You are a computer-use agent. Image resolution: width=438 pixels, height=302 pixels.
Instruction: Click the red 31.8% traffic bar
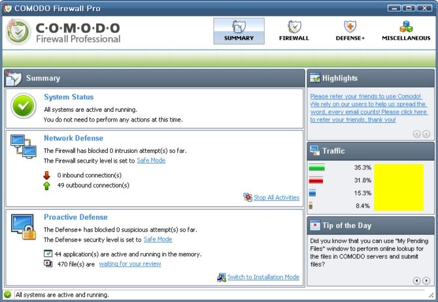316,180
